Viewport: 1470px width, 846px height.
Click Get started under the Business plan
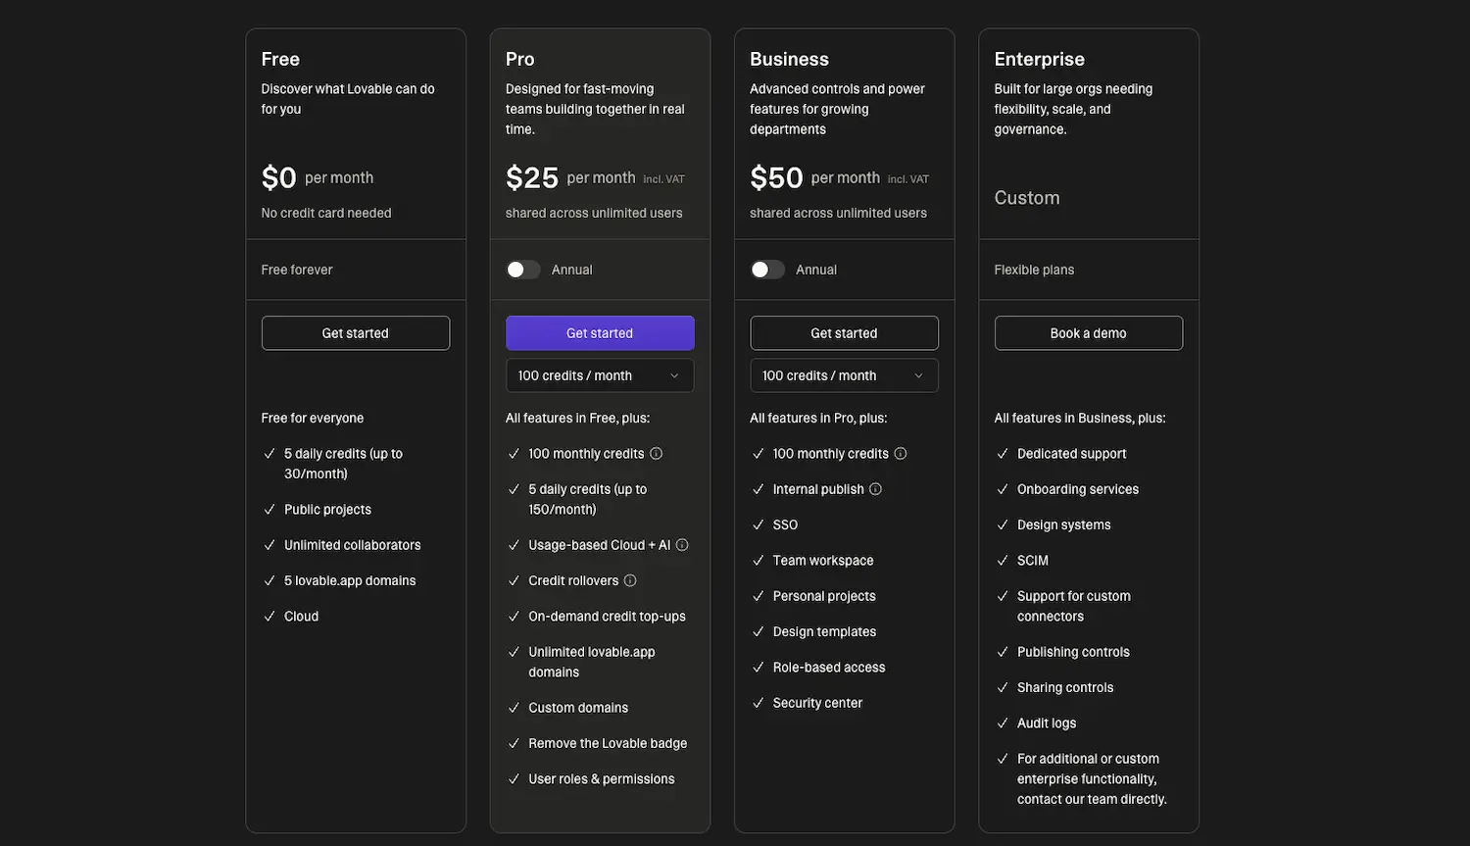tap(844, 332)
